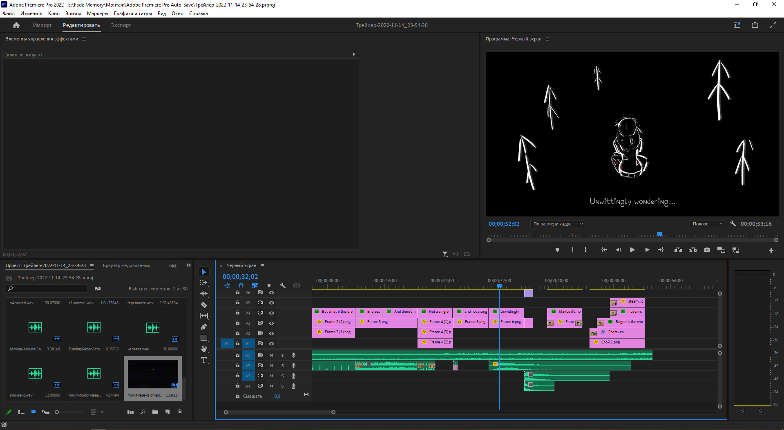The height and width of the screenshot is (430, 784).
Task: Open timeline display settings wrench
Action: [x=283, y=285]
